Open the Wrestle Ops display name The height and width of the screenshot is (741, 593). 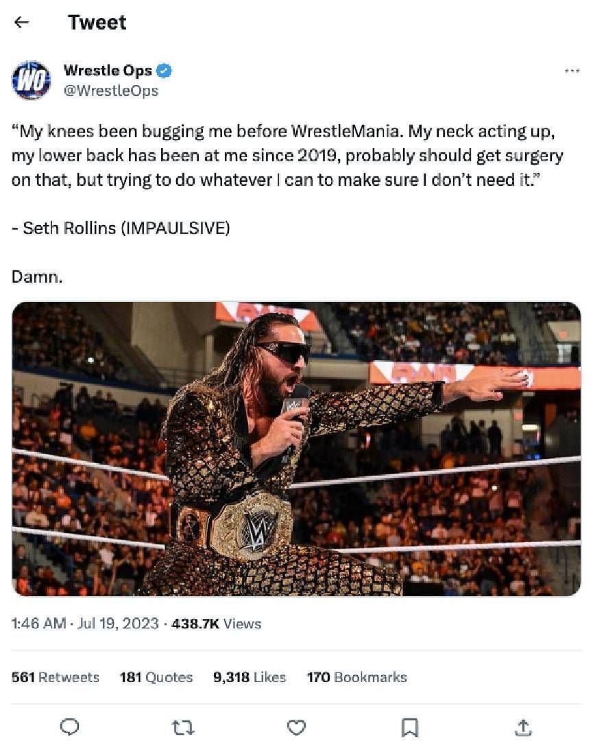pyautogui.click(x=108, y=70)
